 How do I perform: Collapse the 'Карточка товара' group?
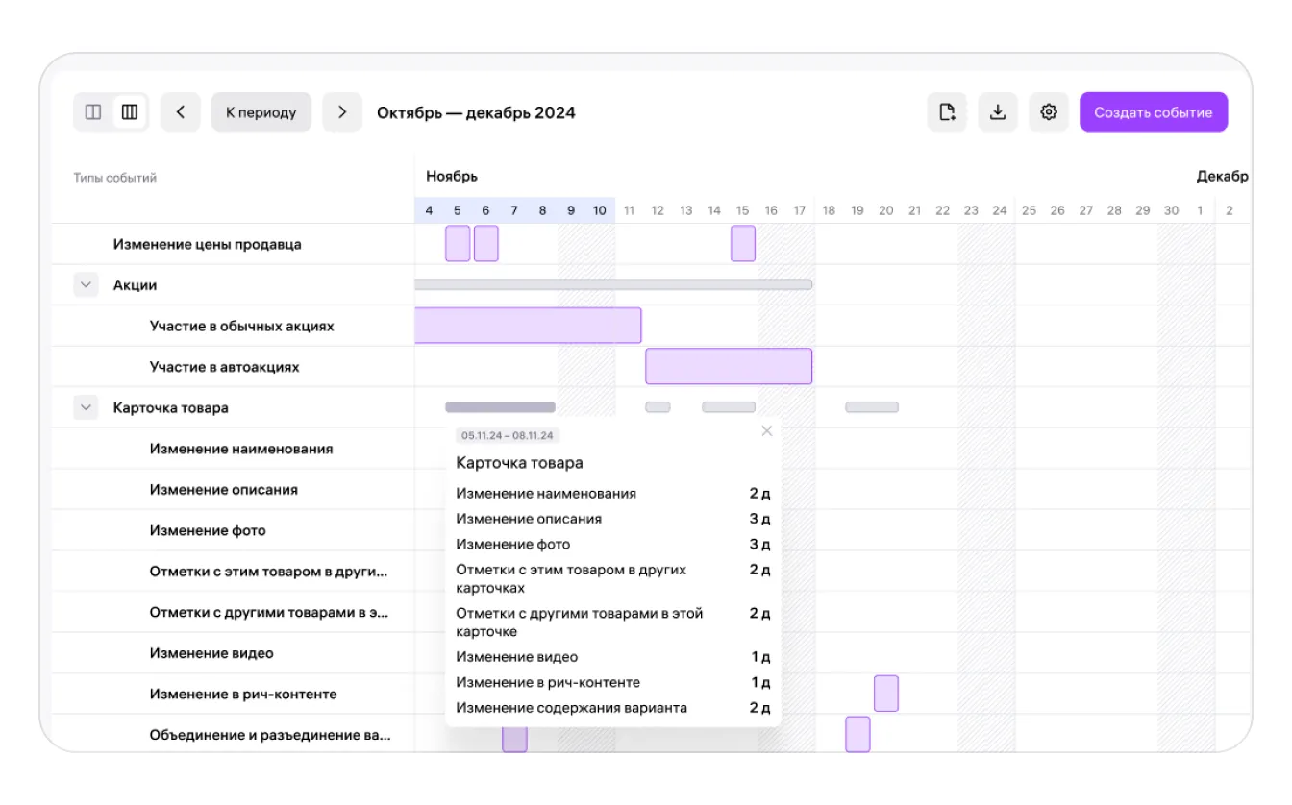87,408
